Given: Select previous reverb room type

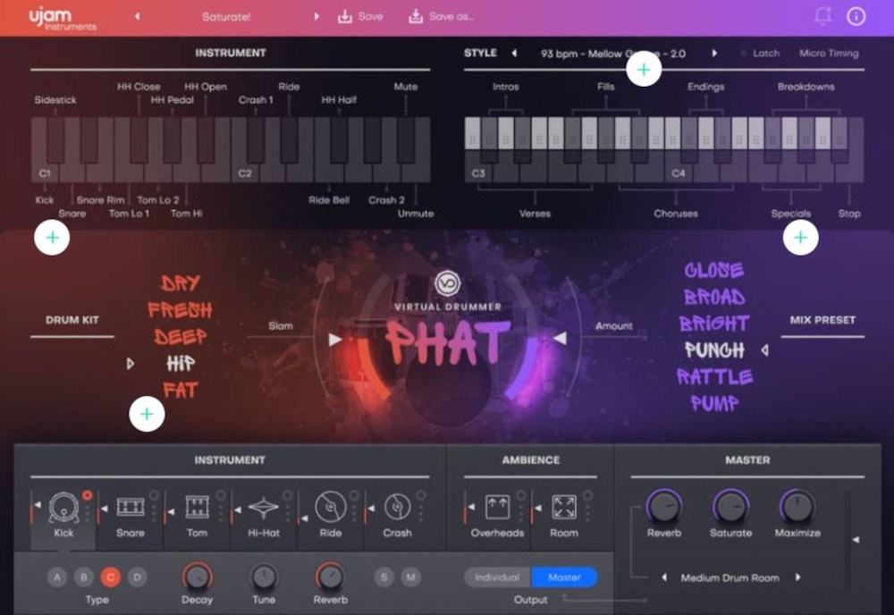Looking at the screenshot, I should click(664, 577).
